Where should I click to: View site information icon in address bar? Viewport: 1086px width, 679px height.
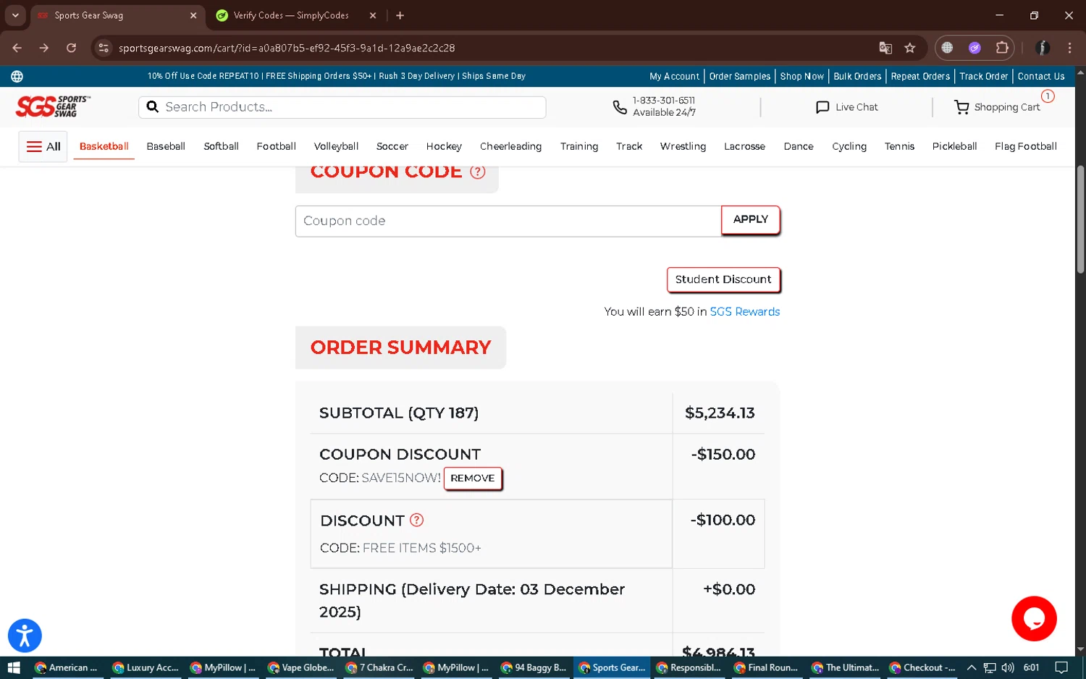coord(104,48)
